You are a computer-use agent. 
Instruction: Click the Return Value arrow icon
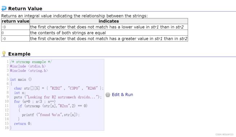click(x=4, y=8)
